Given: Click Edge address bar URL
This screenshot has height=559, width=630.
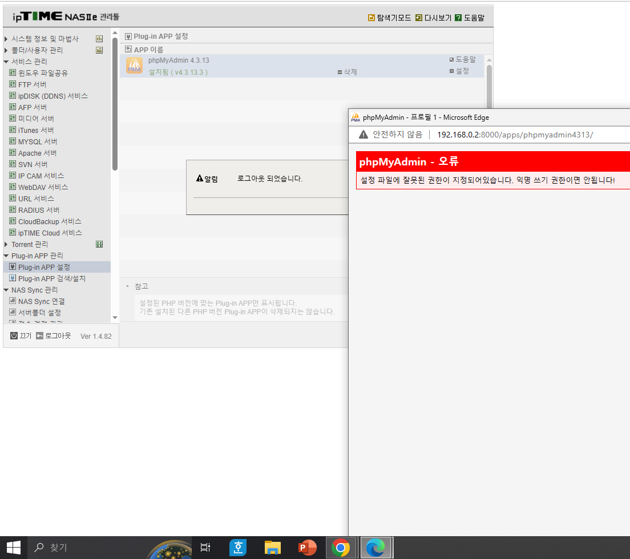Looking at the screenshot, I should coord(515,135).
